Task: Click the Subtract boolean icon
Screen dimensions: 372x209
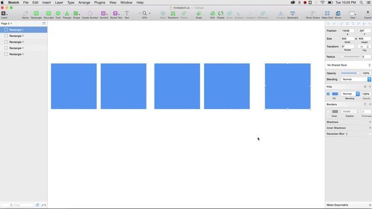Action: pyautogui.click(x=239, y=15)
